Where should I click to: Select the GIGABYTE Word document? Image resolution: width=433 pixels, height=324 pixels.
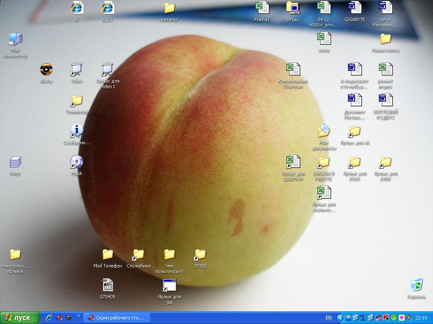(354, 8)
